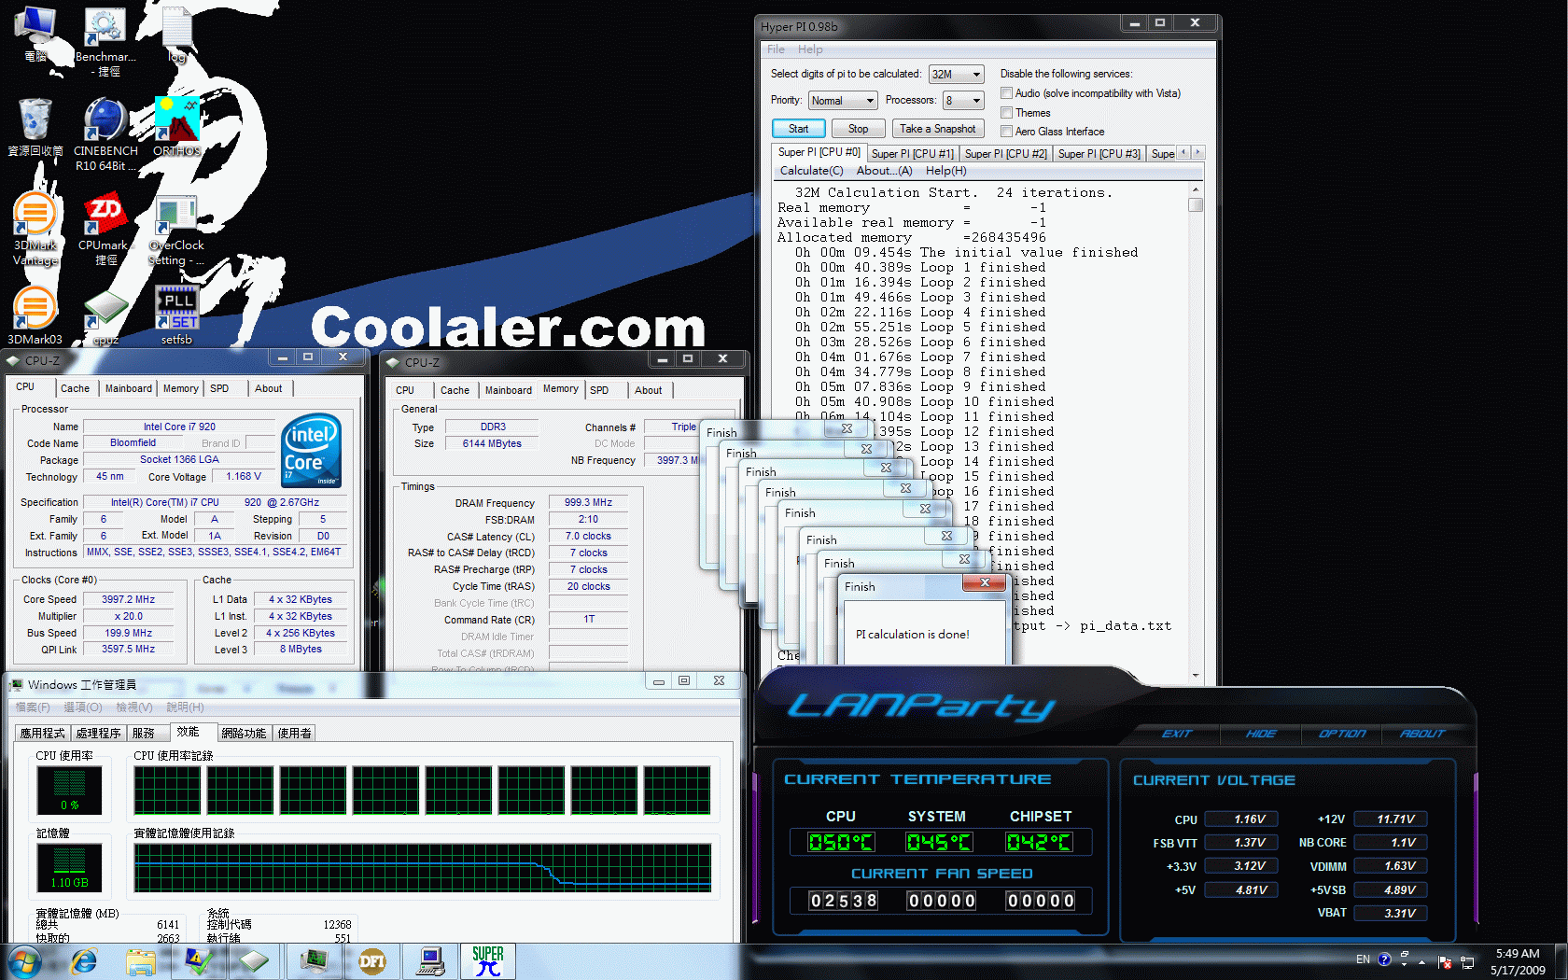Open the Computer desktop icon
The image size is (1568, 980).
(x=35, y=35)
